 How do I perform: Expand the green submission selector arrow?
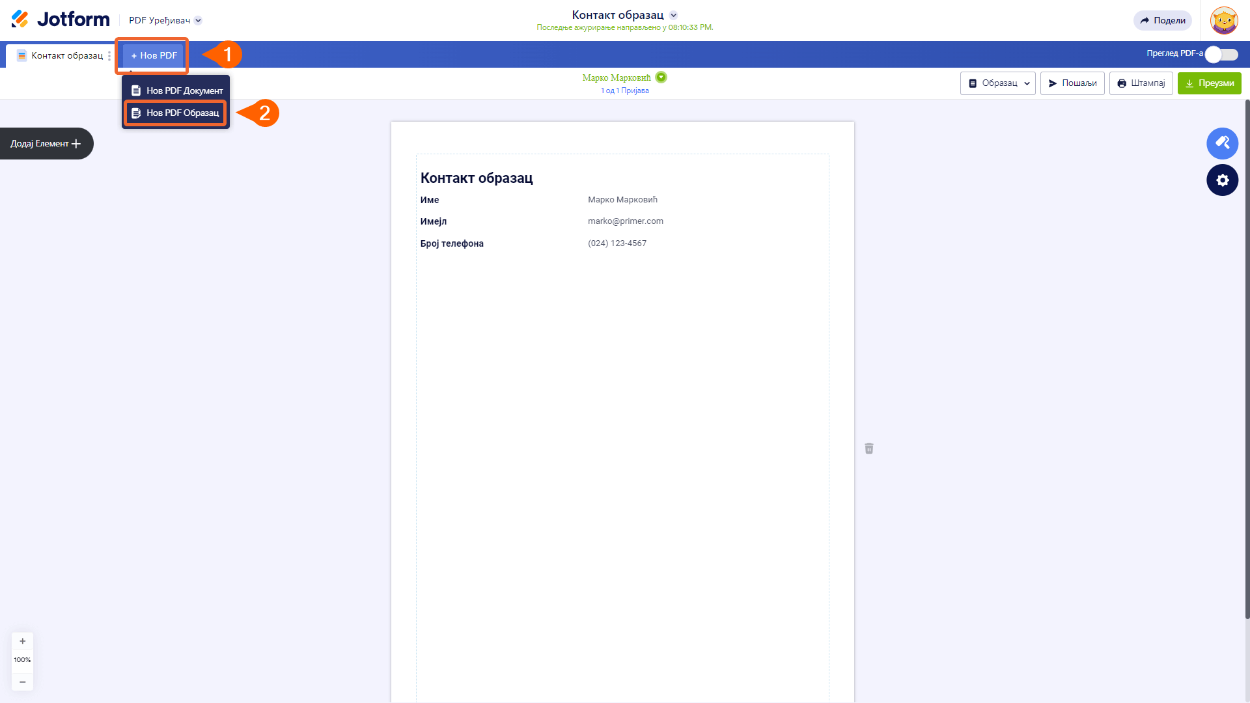[661, 77]
